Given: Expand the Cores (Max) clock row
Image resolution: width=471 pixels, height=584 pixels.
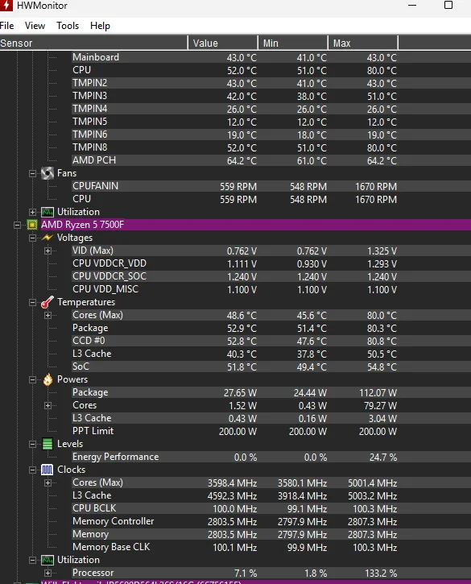Looking at the screenshot, I should tap(48, 483).
